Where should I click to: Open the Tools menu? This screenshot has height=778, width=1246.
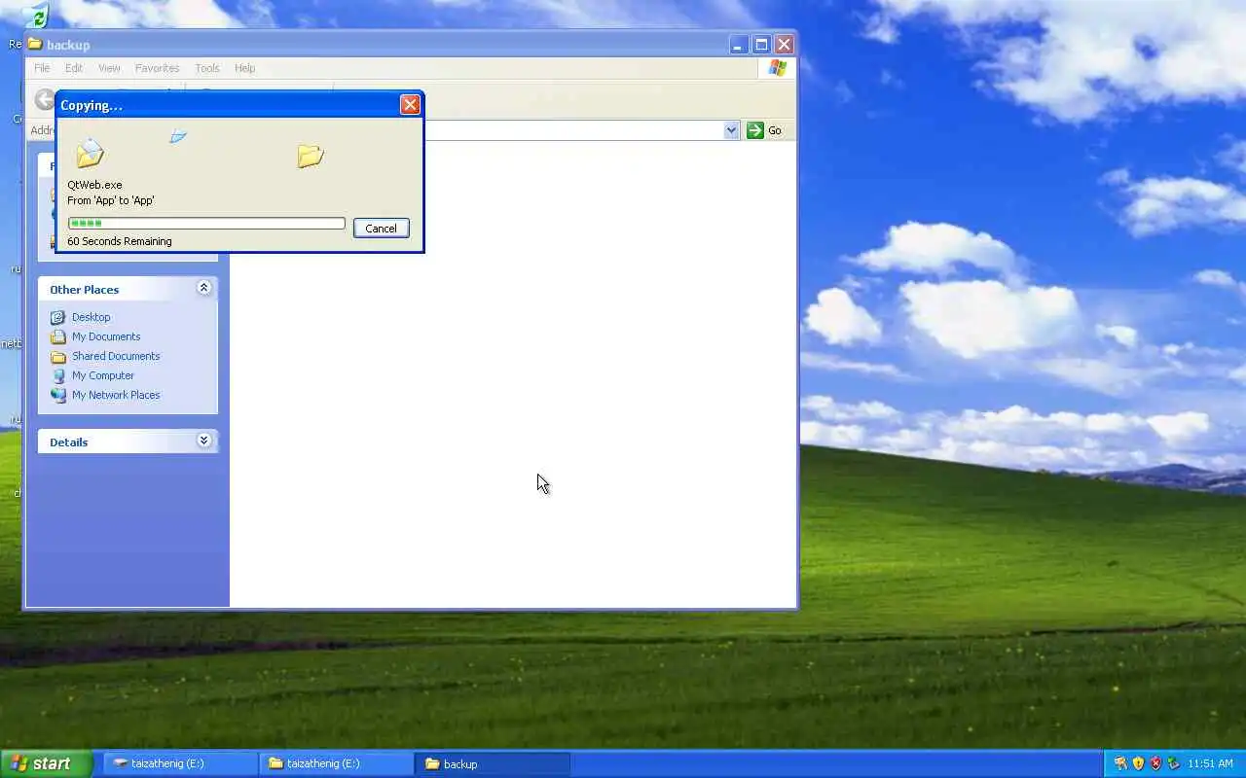click(x=207, y=68)
